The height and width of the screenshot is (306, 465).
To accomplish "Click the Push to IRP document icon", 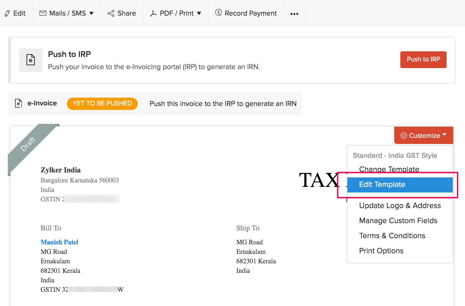I will [x=31, y=60].
